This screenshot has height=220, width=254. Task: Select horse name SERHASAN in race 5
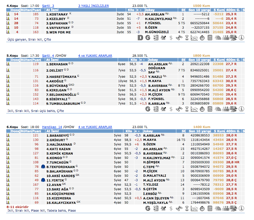(57, 64)
